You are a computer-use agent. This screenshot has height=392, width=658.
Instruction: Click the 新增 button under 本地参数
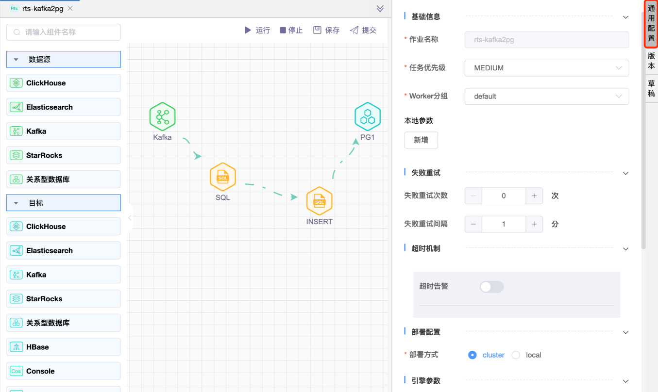[421, 140]
